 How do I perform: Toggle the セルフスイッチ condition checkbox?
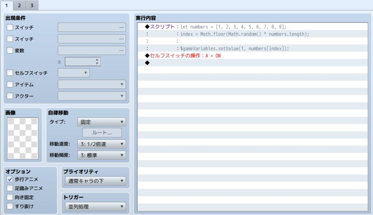(x=10, y=73)
